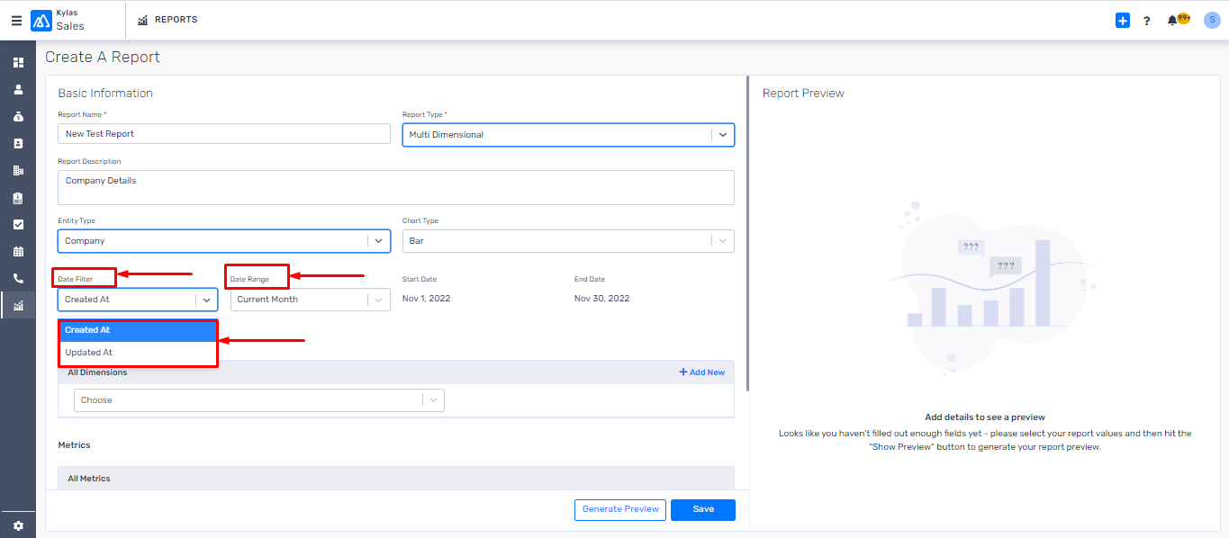Go to Dashboard in the sidebar

coord(18,63)
